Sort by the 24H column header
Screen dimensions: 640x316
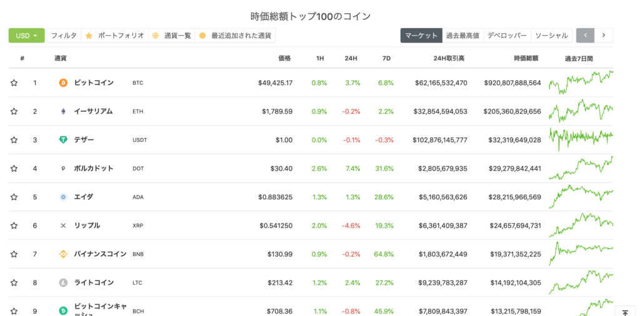click(351, 58)
